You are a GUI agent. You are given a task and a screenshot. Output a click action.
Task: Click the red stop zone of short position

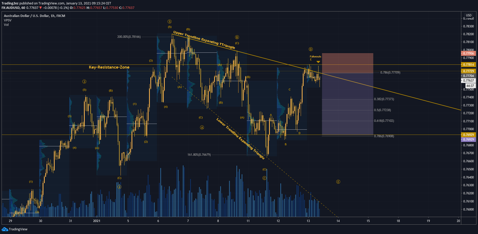[x=348, y=63]
